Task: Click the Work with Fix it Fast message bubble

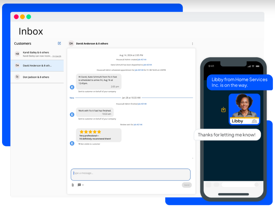Action: [x=95, y=112]
